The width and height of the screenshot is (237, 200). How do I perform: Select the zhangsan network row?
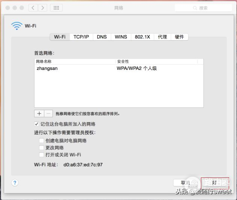point(118,69)
